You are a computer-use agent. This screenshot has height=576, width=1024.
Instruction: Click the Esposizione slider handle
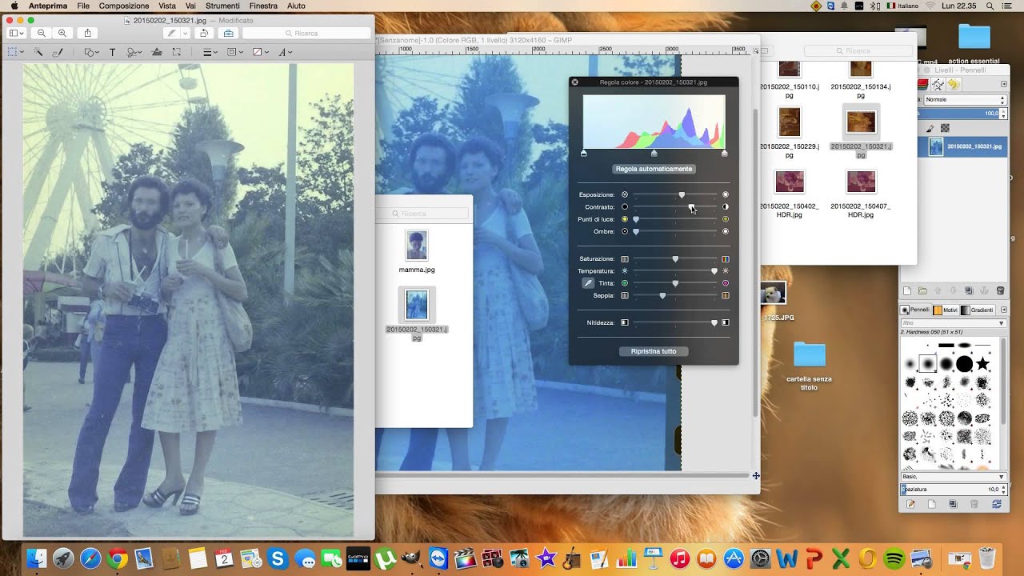[x=682, y=194]
